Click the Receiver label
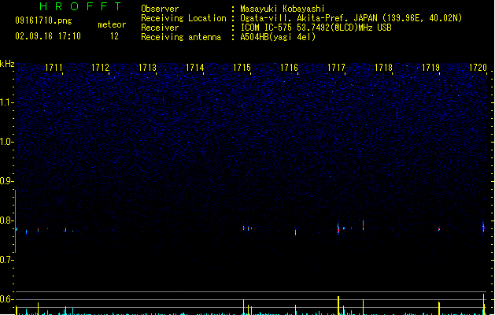Screen dimensions: 495x315 click(x=160, y=28)
